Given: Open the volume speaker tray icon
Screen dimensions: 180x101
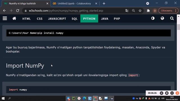Looking at the screenshot, I should coord(152,98).
